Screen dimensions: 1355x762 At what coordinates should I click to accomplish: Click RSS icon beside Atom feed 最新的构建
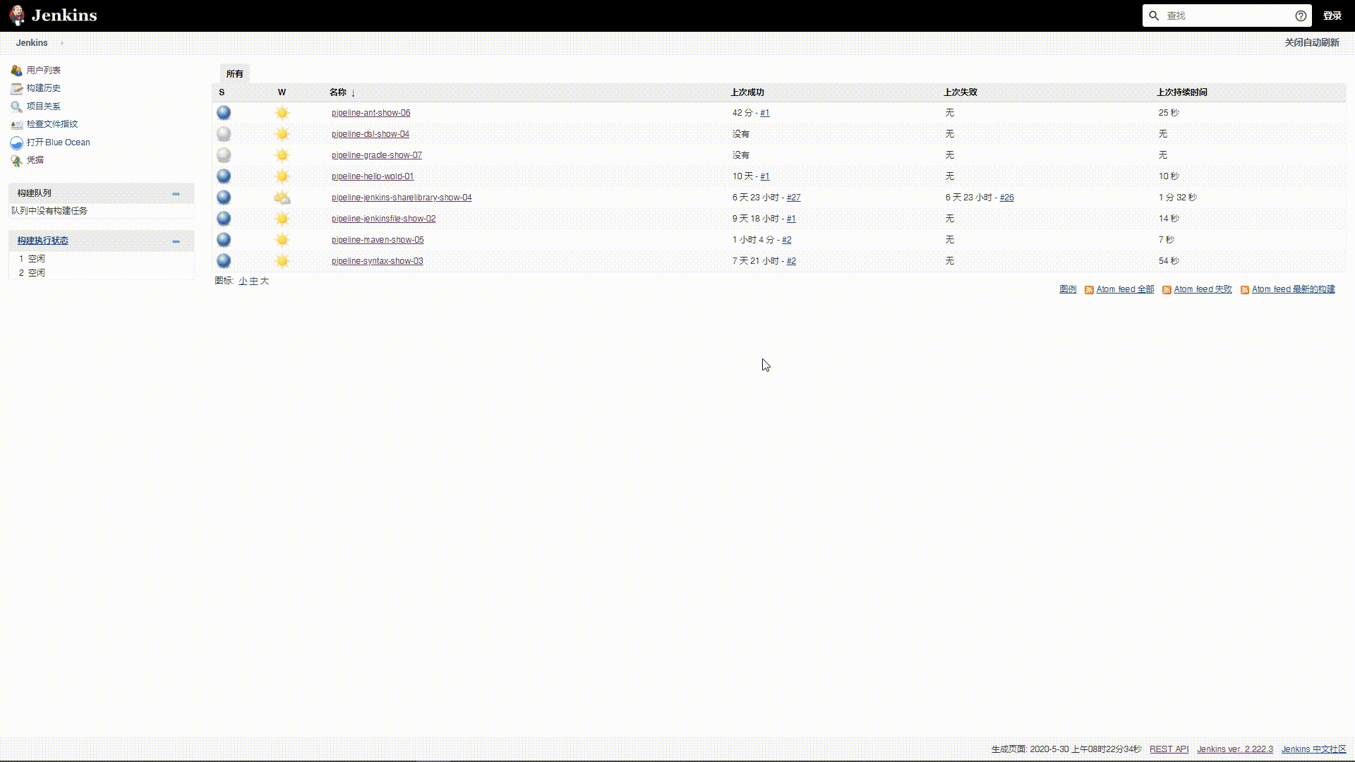coord(1245,290)
